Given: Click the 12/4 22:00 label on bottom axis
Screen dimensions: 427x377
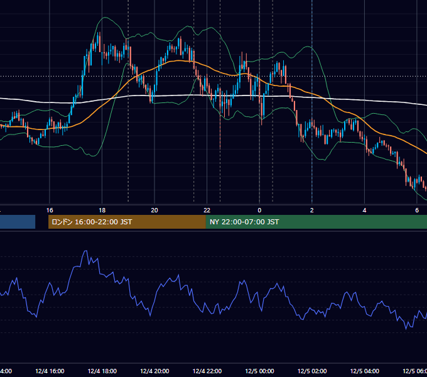Looking at the screenshot, I should (x=207, y=371).
